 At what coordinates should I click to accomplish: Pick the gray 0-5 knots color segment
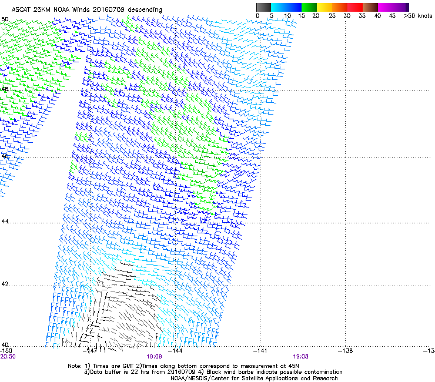coord(263,7)
